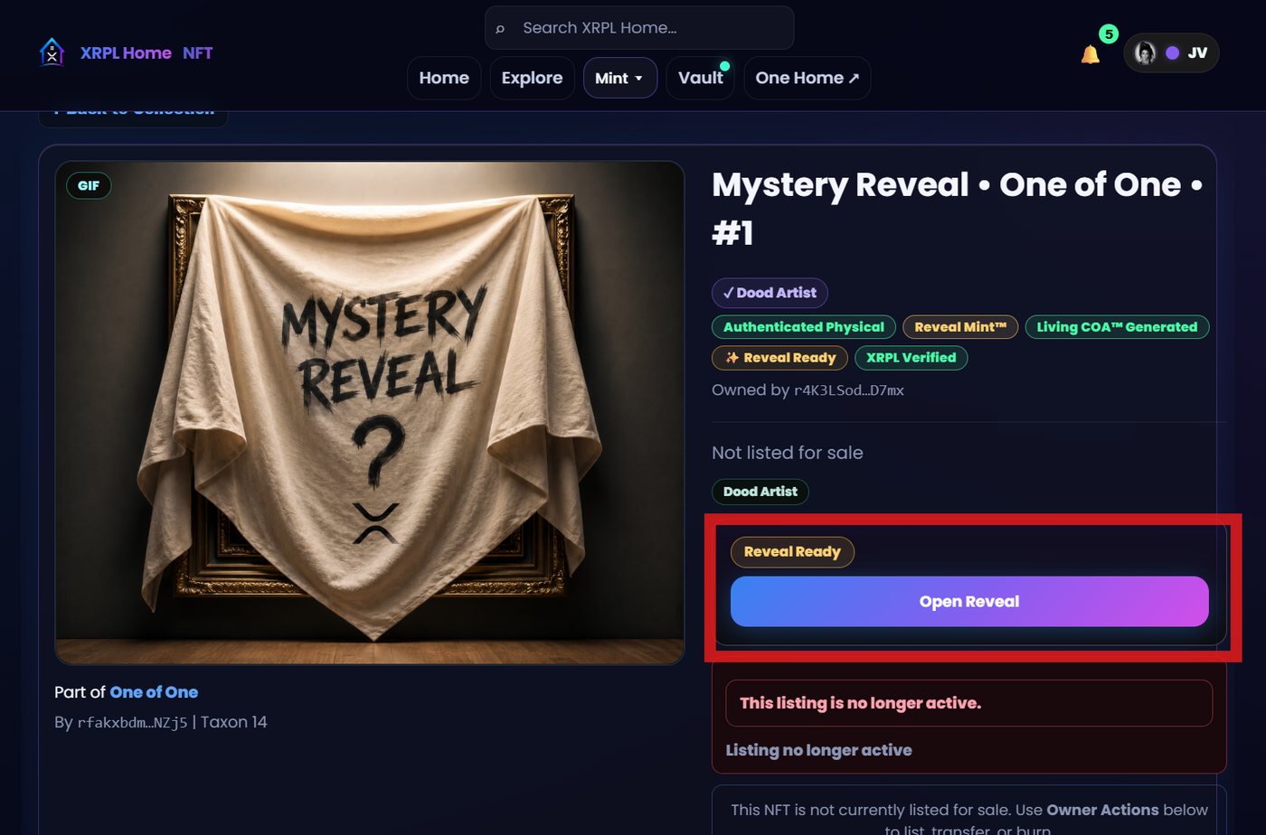Click the Listing no longer active label

click(x=818, y=750)
